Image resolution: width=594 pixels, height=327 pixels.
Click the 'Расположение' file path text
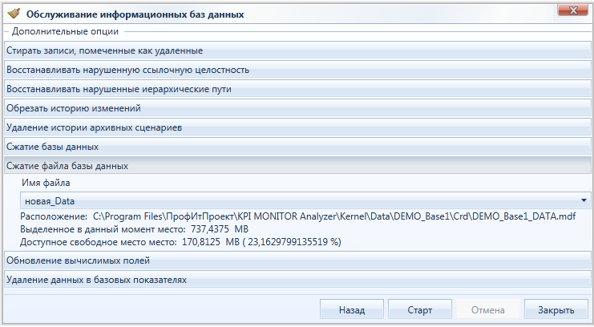pos(298,216)
